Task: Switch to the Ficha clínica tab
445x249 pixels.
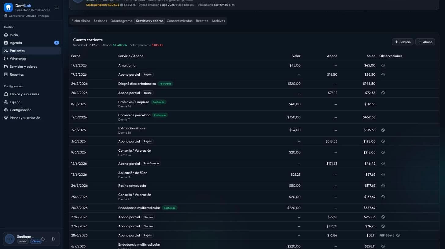Action: click(x=81, y=21)
